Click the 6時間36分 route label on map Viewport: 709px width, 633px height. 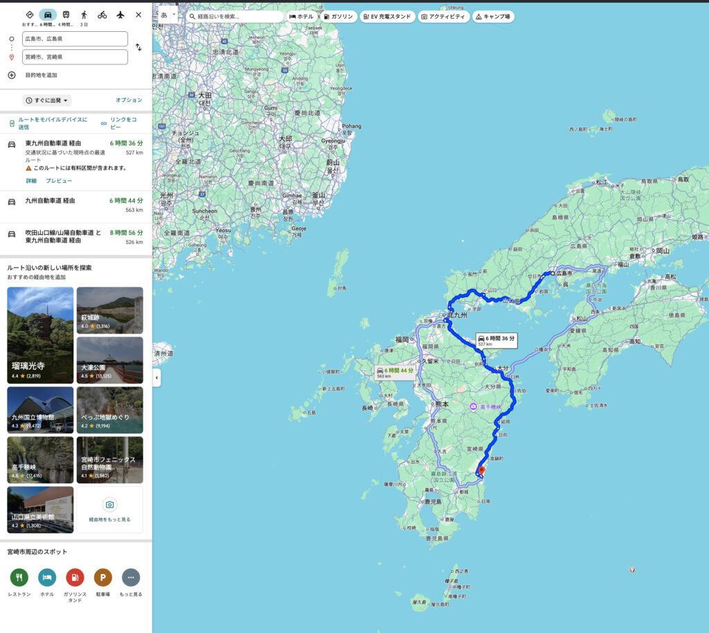pos(496,341)
